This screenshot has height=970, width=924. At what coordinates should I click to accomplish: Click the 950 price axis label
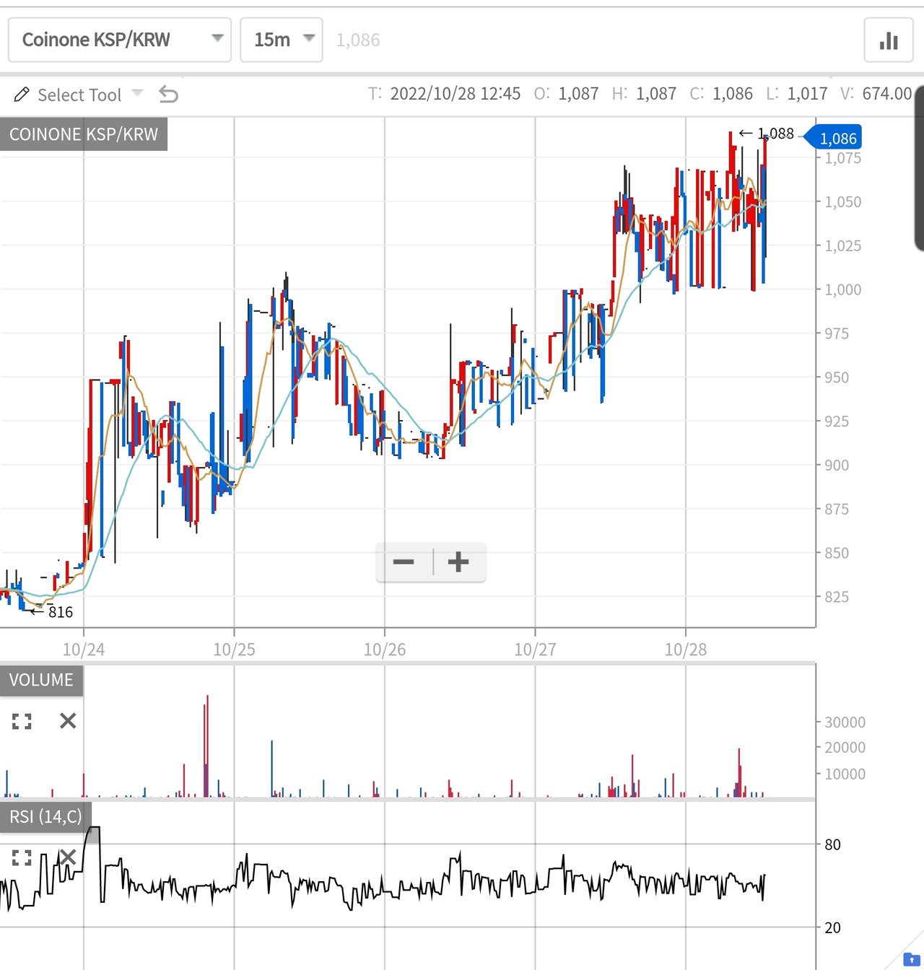pyautogui.click(x=837, y=377)
